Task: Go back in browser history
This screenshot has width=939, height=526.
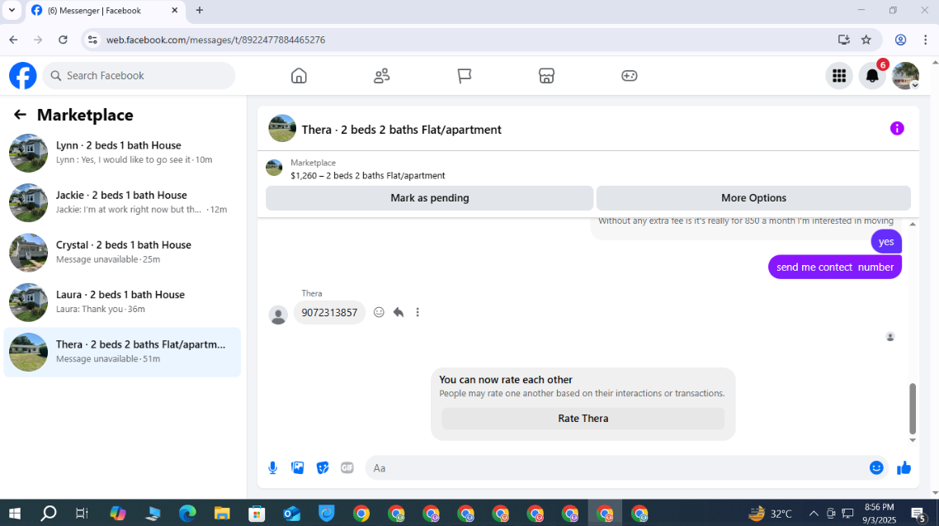Action: (x=13, y=40)
